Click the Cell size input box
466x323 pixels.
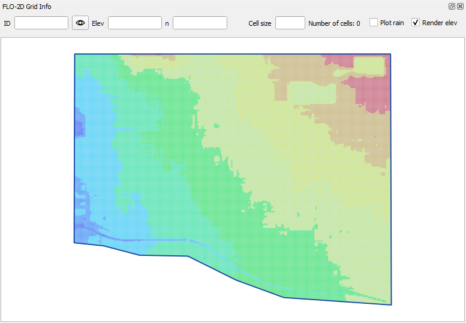(290, 23)
